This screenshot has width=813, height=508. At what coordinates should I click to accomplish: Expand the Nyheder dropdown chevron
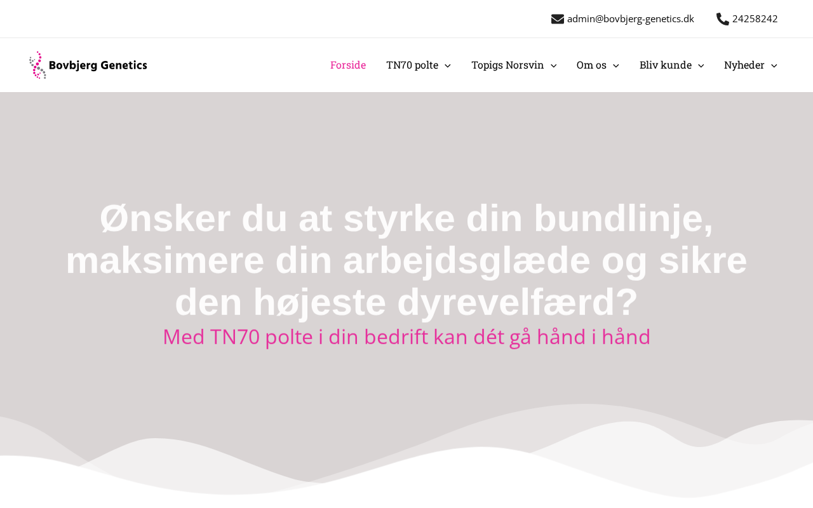click(x=774, y=65)
